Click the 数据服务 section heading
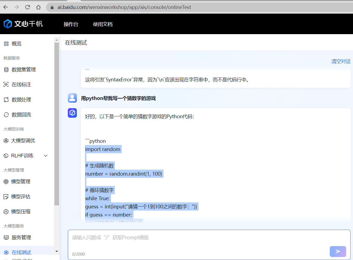Image resolution: width=353 pixels, height=260 pixels. (x=12, y=58)
